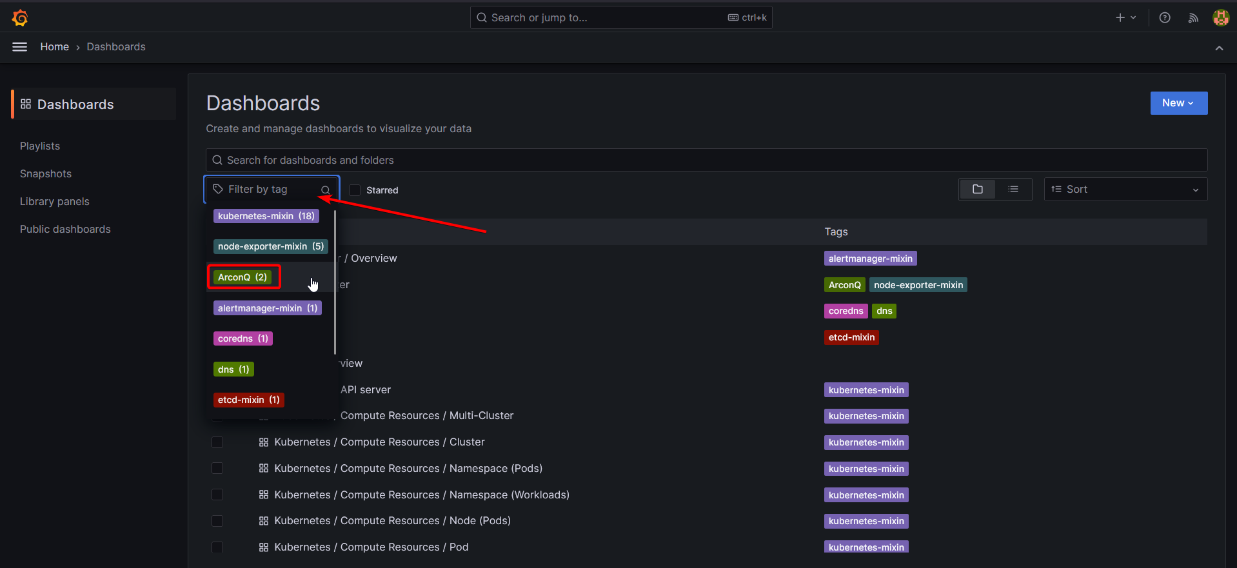Select kubernetes-mixin (18) tag option

point(266,216)
